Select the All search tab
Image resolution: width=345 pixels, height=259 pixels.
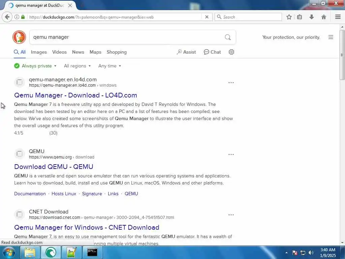tap(20, 52)
